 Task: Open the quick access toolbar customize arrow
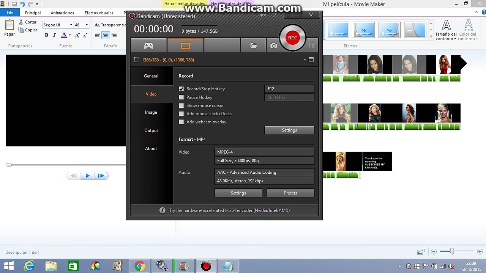(x=37, y=4)
